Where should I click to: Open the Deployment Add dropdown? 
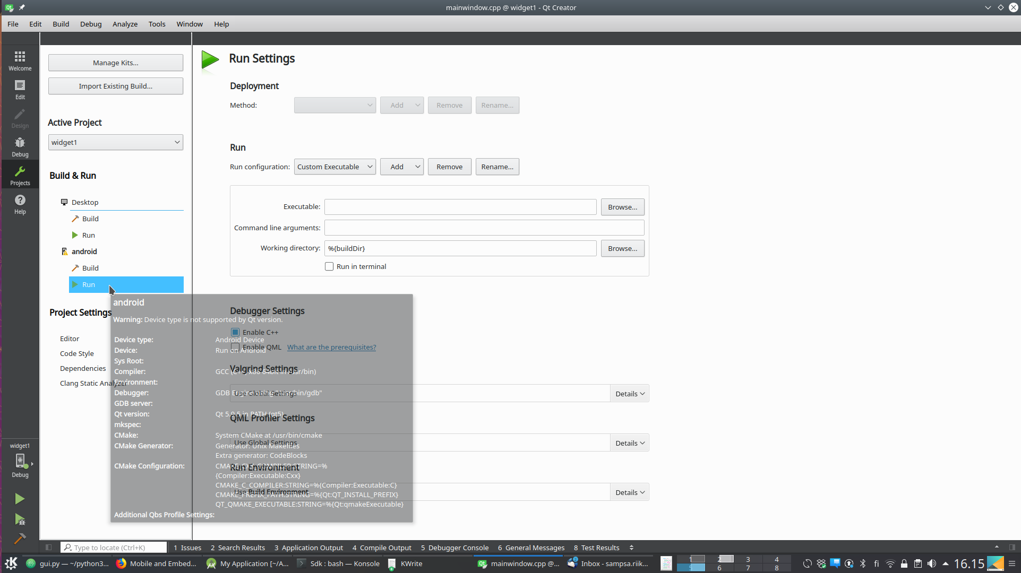[402, 105]
